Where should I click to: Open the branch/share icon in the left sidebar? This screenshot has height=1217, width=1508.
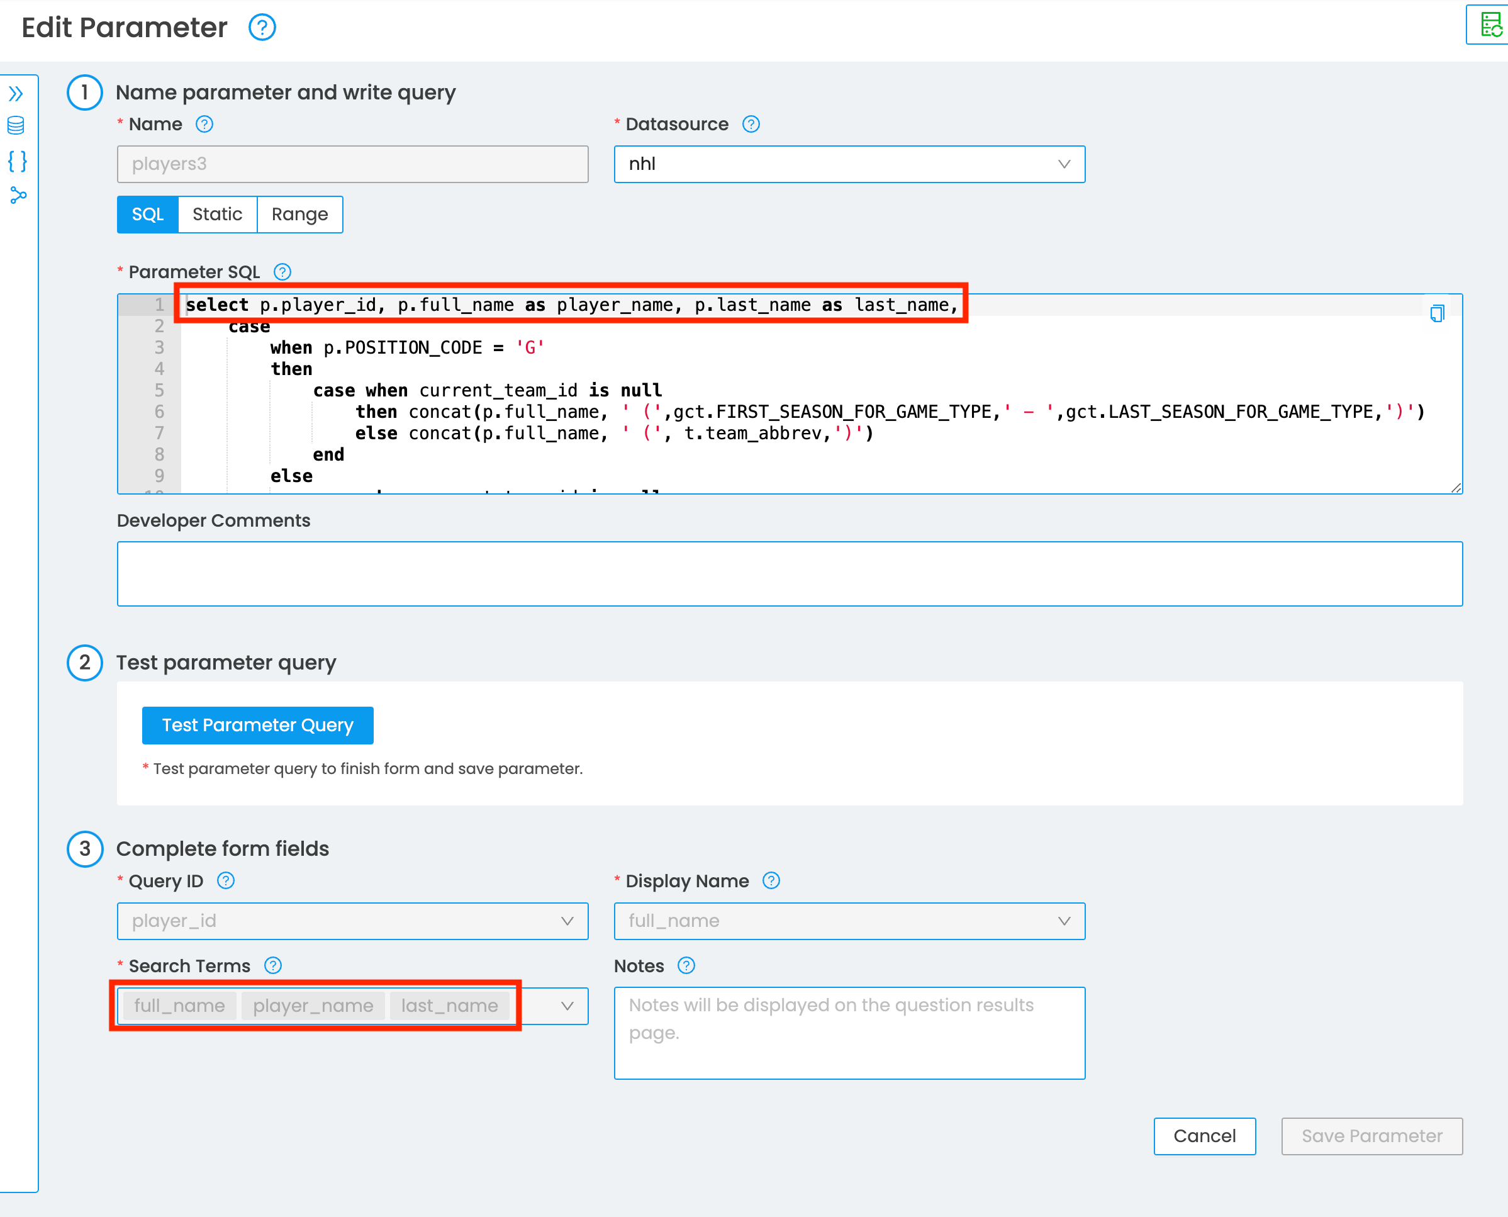(18, 196)
